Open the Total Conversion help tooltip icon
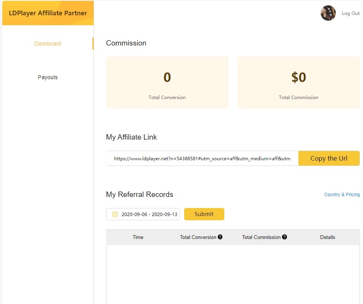Screen dimensions: 363x304 220,237
